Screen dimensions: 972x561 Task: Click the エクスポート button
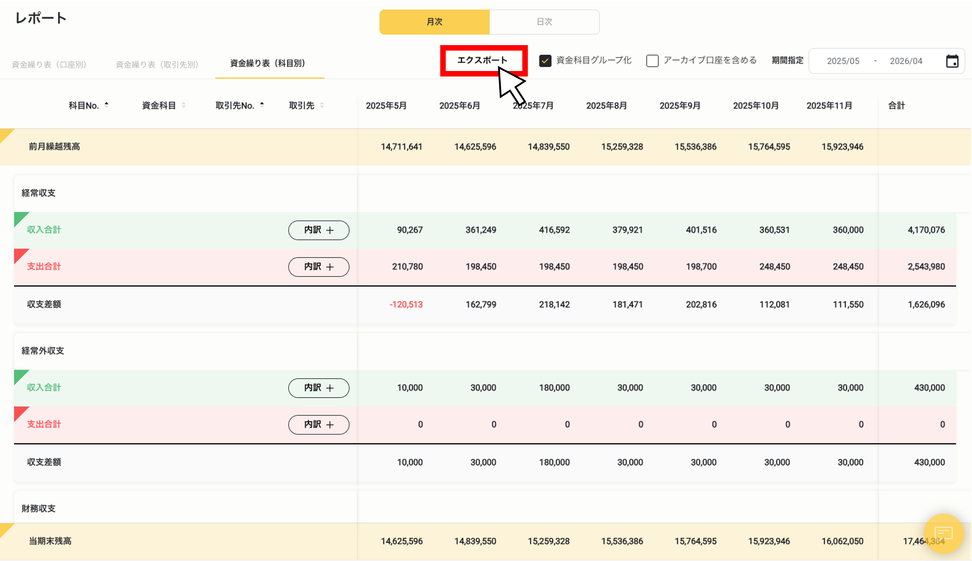483,60
